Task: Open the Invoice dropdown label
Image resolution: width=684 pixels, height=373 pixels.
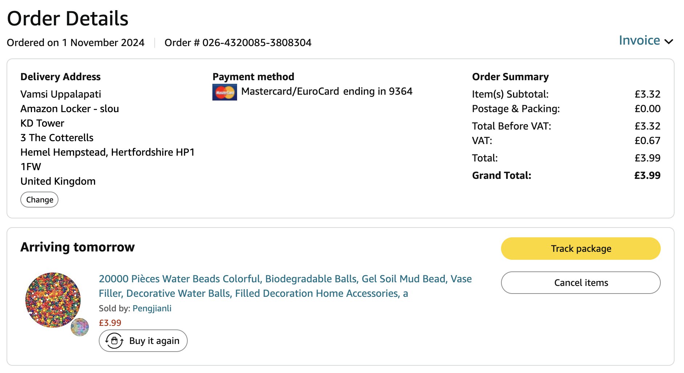Action: pyautogui.click(x=639, y=40)
